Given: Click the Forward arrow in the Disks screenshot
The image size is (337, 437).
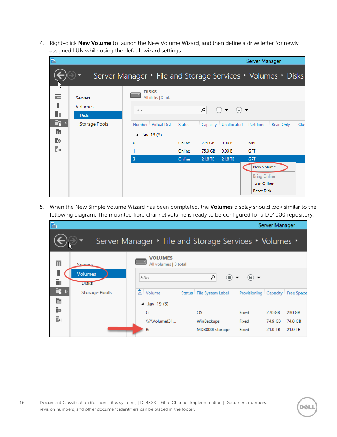Looking at the screenshot, I should [71, 75].
